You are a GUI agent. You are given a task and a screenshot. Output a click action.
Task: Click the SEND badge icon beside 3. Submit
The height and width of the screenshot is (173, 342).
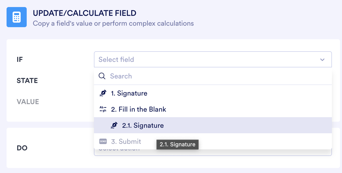103,141
